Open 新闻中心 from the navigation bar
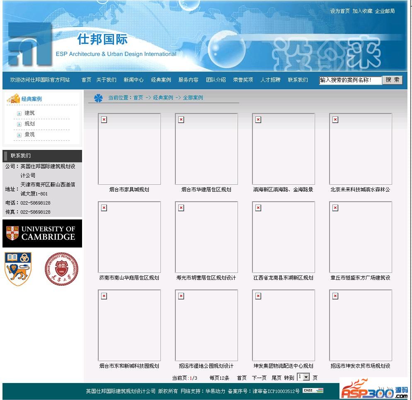Image resolution: width=412 pixels, height=400 pixels. [133, 80]
